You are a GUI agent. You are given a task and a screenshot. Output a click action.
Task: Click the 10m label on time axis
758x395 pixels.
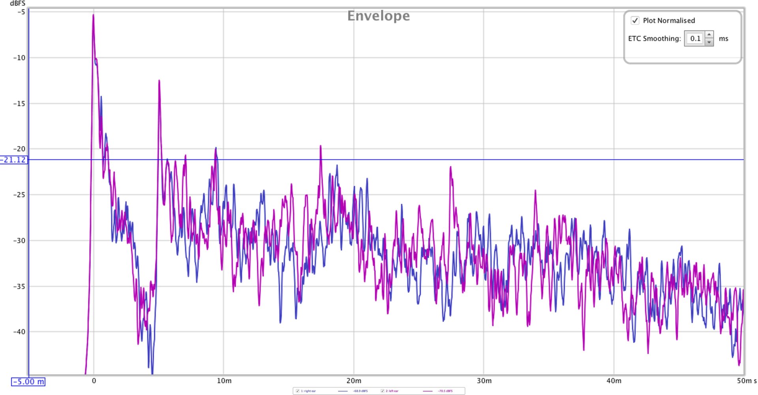tap(224, 381)
